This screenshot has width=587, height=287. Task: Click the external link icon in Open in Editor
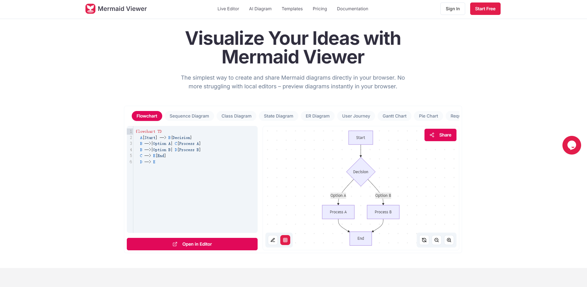tap(175, 244)
